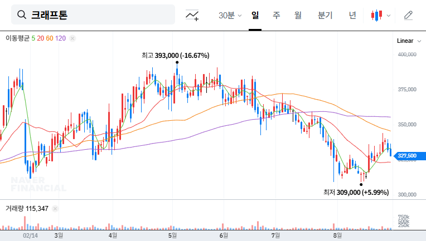Image resolution: width=426 pixels, height=241 pixels.
Task: Click the 120-day moving average label
Action: pyautogui.click(x=60, y=38)
